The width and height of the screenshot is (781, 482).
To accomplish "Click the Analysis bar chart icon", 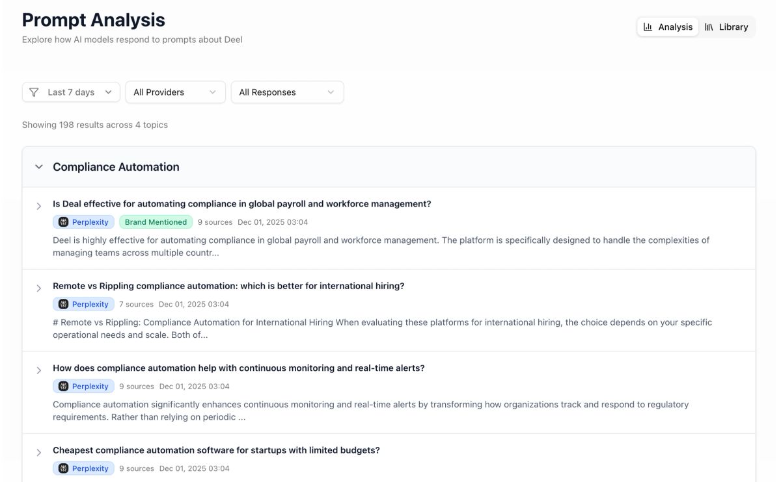I will 648,27.
